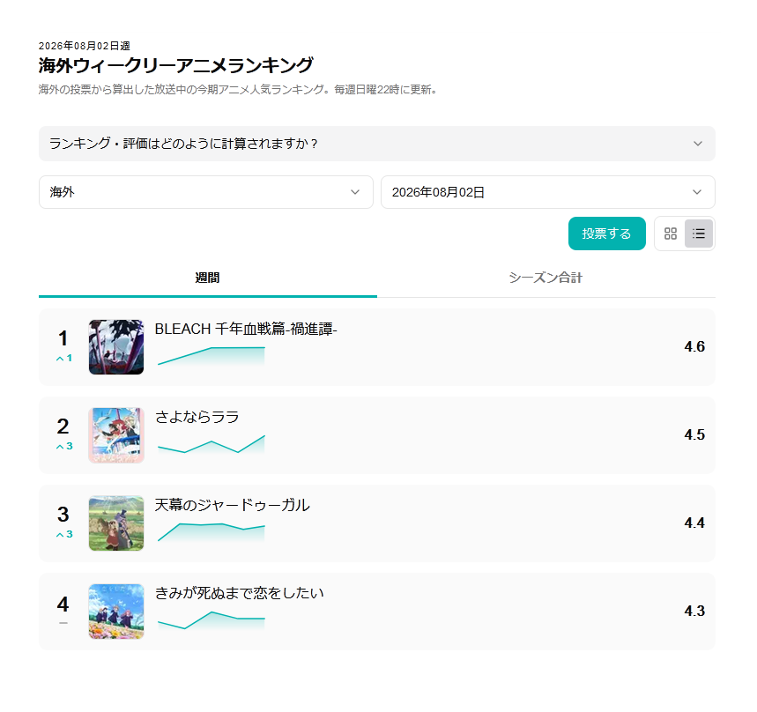This screenshot has width=757, height=712.
Task: Open さよならララ cover thumbnail
Action: tap(116, 435)
